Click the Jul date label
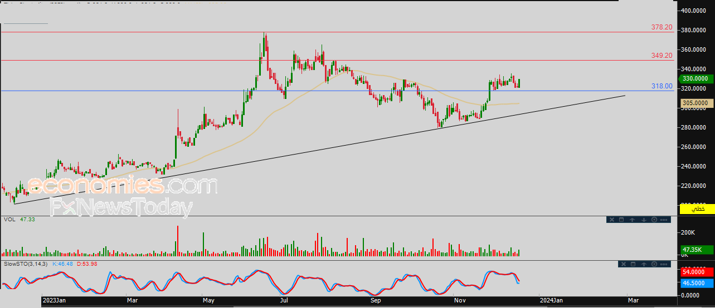The height and width of the screenshot is (308, 715). tap(284, 300)
